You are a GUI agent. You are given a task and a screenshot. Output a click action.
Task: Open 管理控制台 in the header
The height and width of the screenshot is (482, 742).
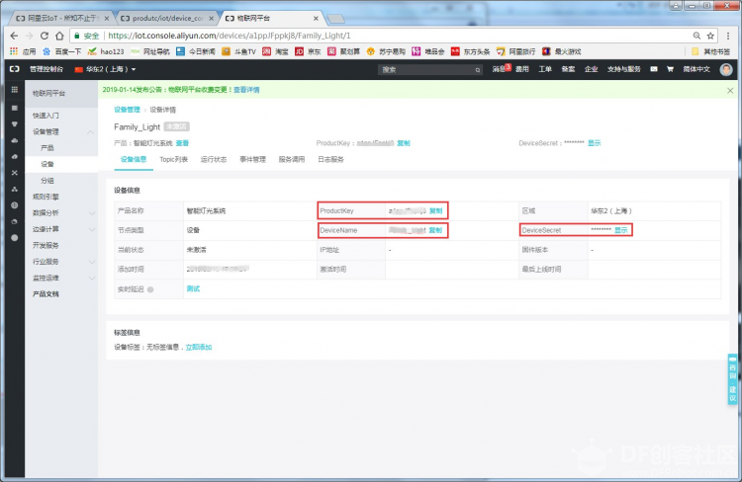coord(46,69)
